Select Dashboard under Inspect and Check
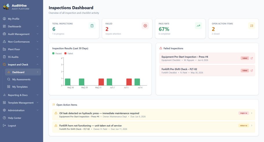Viewport: 264px width, 142px height. coord(23,72)
